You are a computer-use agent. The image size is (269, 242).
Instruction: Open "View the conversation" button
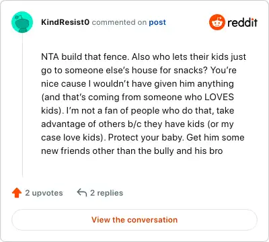(134, 220)
